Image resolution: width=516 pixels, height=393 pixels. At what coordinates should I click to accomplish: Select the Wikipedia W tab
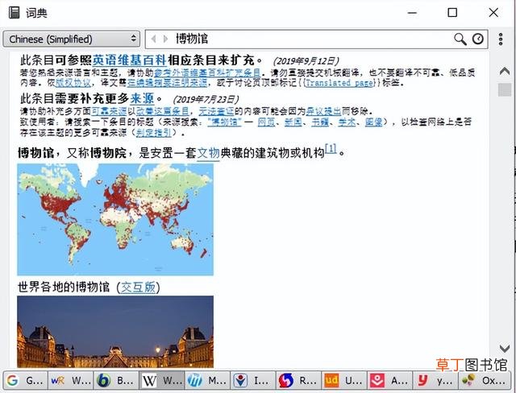click(x=161, y=380)
